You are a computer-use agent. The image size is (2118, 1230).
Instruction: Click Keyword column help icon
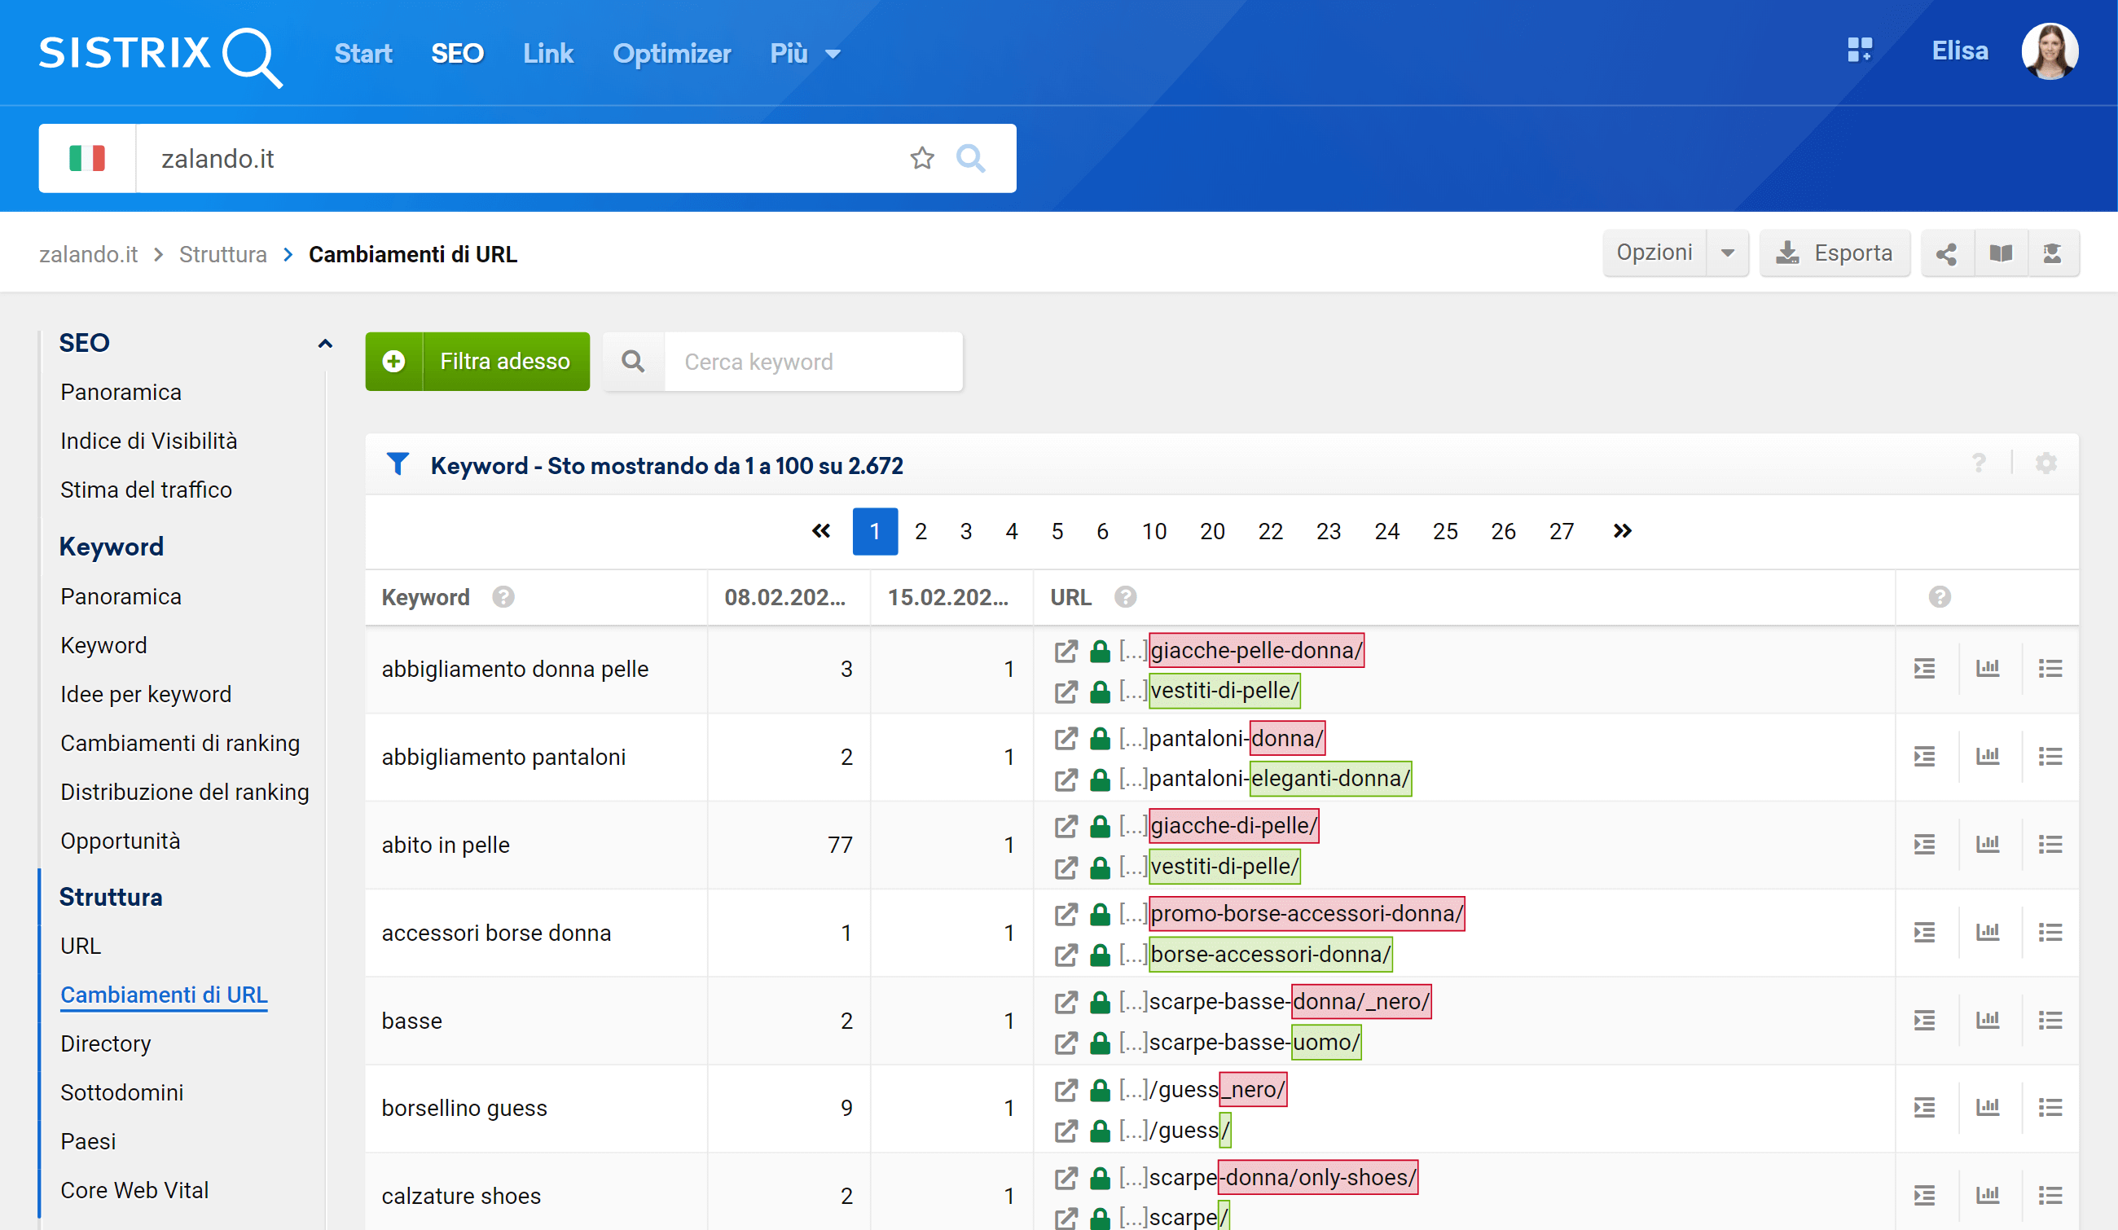point(503,596)
